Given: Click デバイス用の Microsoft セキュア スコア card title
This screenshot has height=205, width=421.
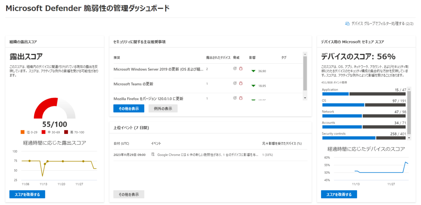Looking at the screenshot, I should coord(352,42).
